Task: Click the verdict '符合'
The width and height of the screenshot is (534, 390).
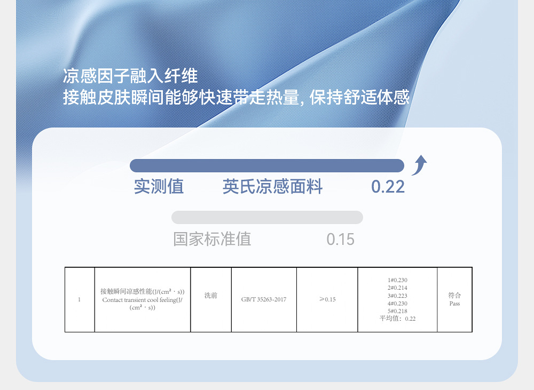Action: point(454,295)
